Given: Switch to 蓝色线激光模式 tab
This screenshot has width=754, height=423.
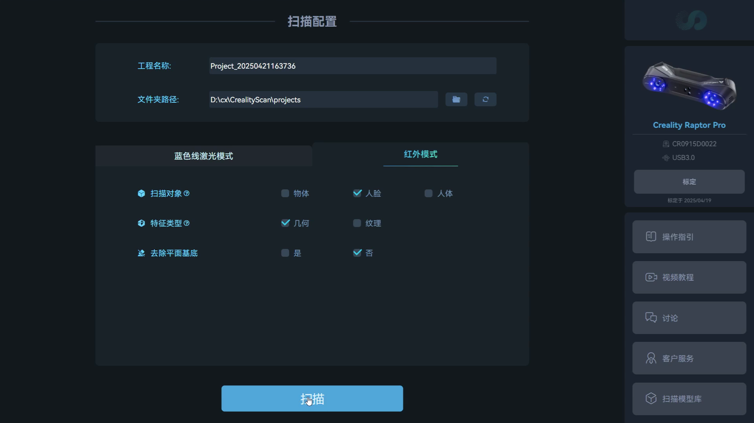Looking at the screenshot, I should (x=203, y=156).
